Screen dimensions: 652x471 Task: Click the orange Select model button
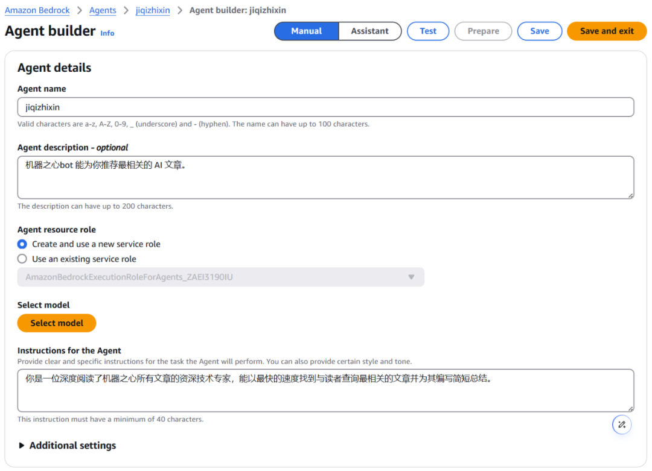(x=57, y=323)
